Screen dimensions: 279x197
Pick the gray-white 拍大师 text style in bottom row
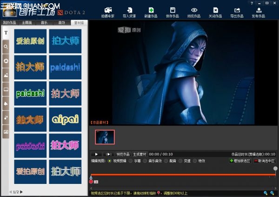click(x=65, y=172)
